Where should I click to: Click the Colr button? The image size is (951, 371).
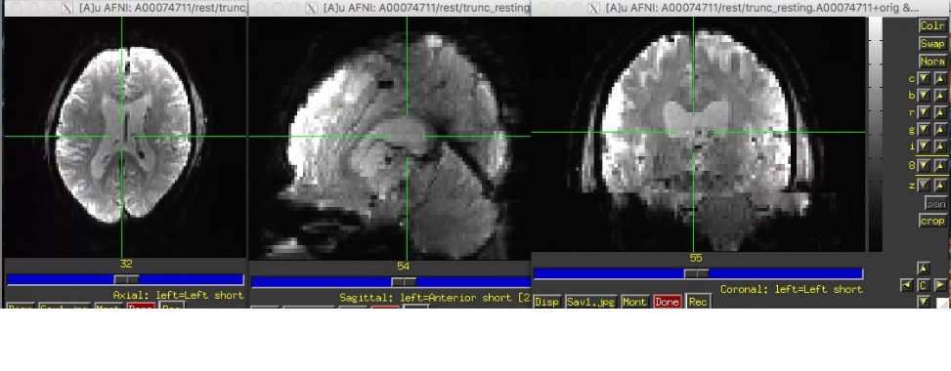click(x=931, y=26)
